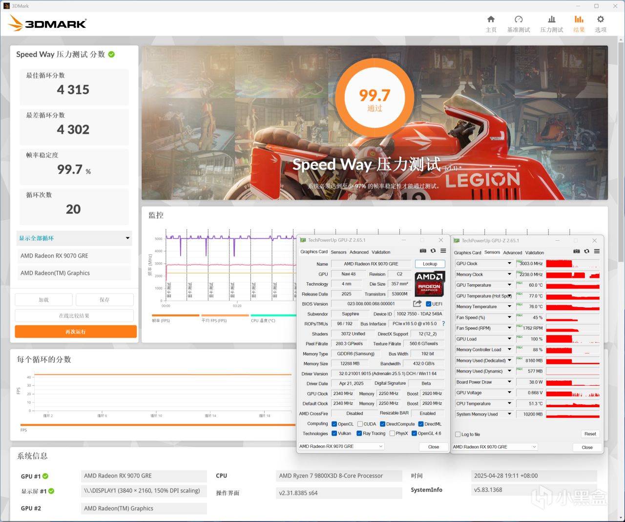625x522 pixels.
Task: Open the hamburger menu in the GPU-Z Sensors window
Action: pos(597,251)
